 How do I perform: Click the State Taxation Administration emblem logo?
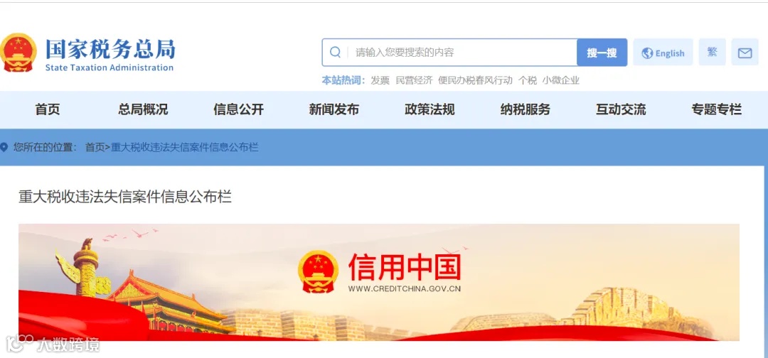[18, 53]
